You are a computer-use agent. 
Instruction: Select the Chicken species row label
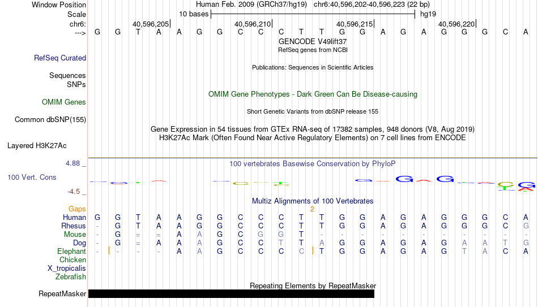tap(72, 260)
